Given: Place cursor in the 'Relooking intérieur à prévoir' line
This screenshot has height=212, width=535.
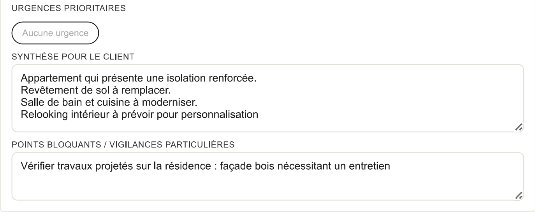Looking at the screenshot, I should (x=139, y=115).
